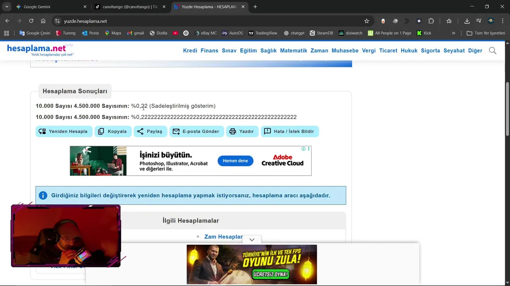The height and width of the screenshot is (286, 510).
Task: Open the tab search dropdown arrow
Action: pyautogui.click(x=7, y=7)
